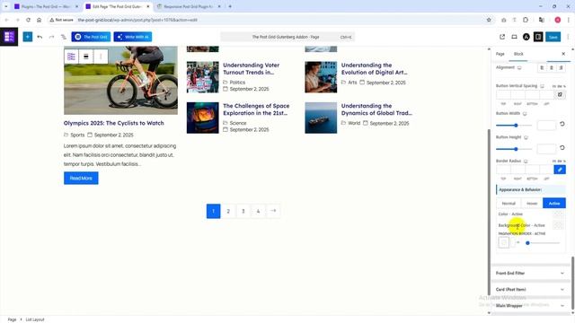Image resolution: width=575 pixels, height=323 pixels.
Task: Open Pagination Border Active color picker
Action: coord(504,242)
